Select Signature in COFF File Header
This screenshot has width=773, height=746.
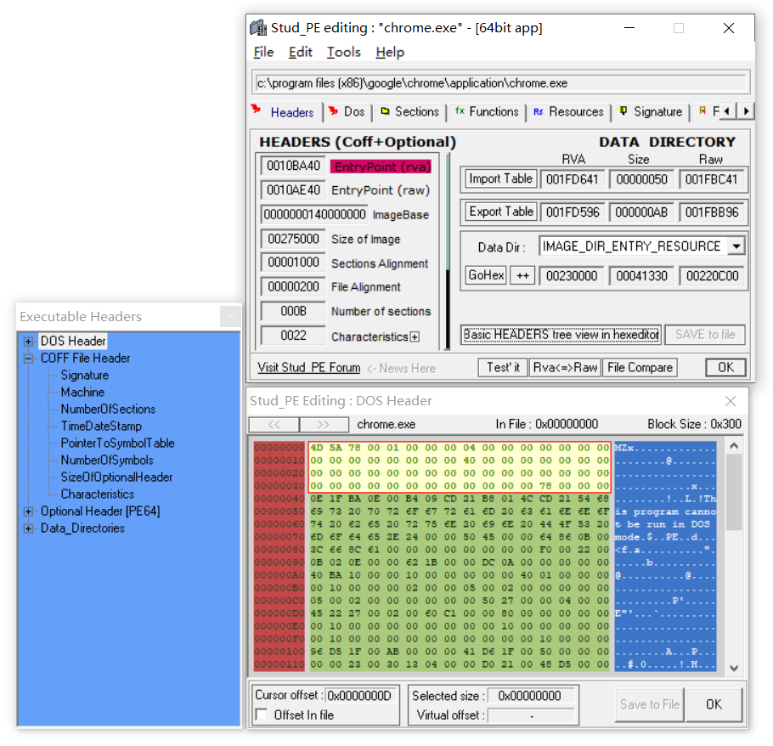(x=85, y=376)
